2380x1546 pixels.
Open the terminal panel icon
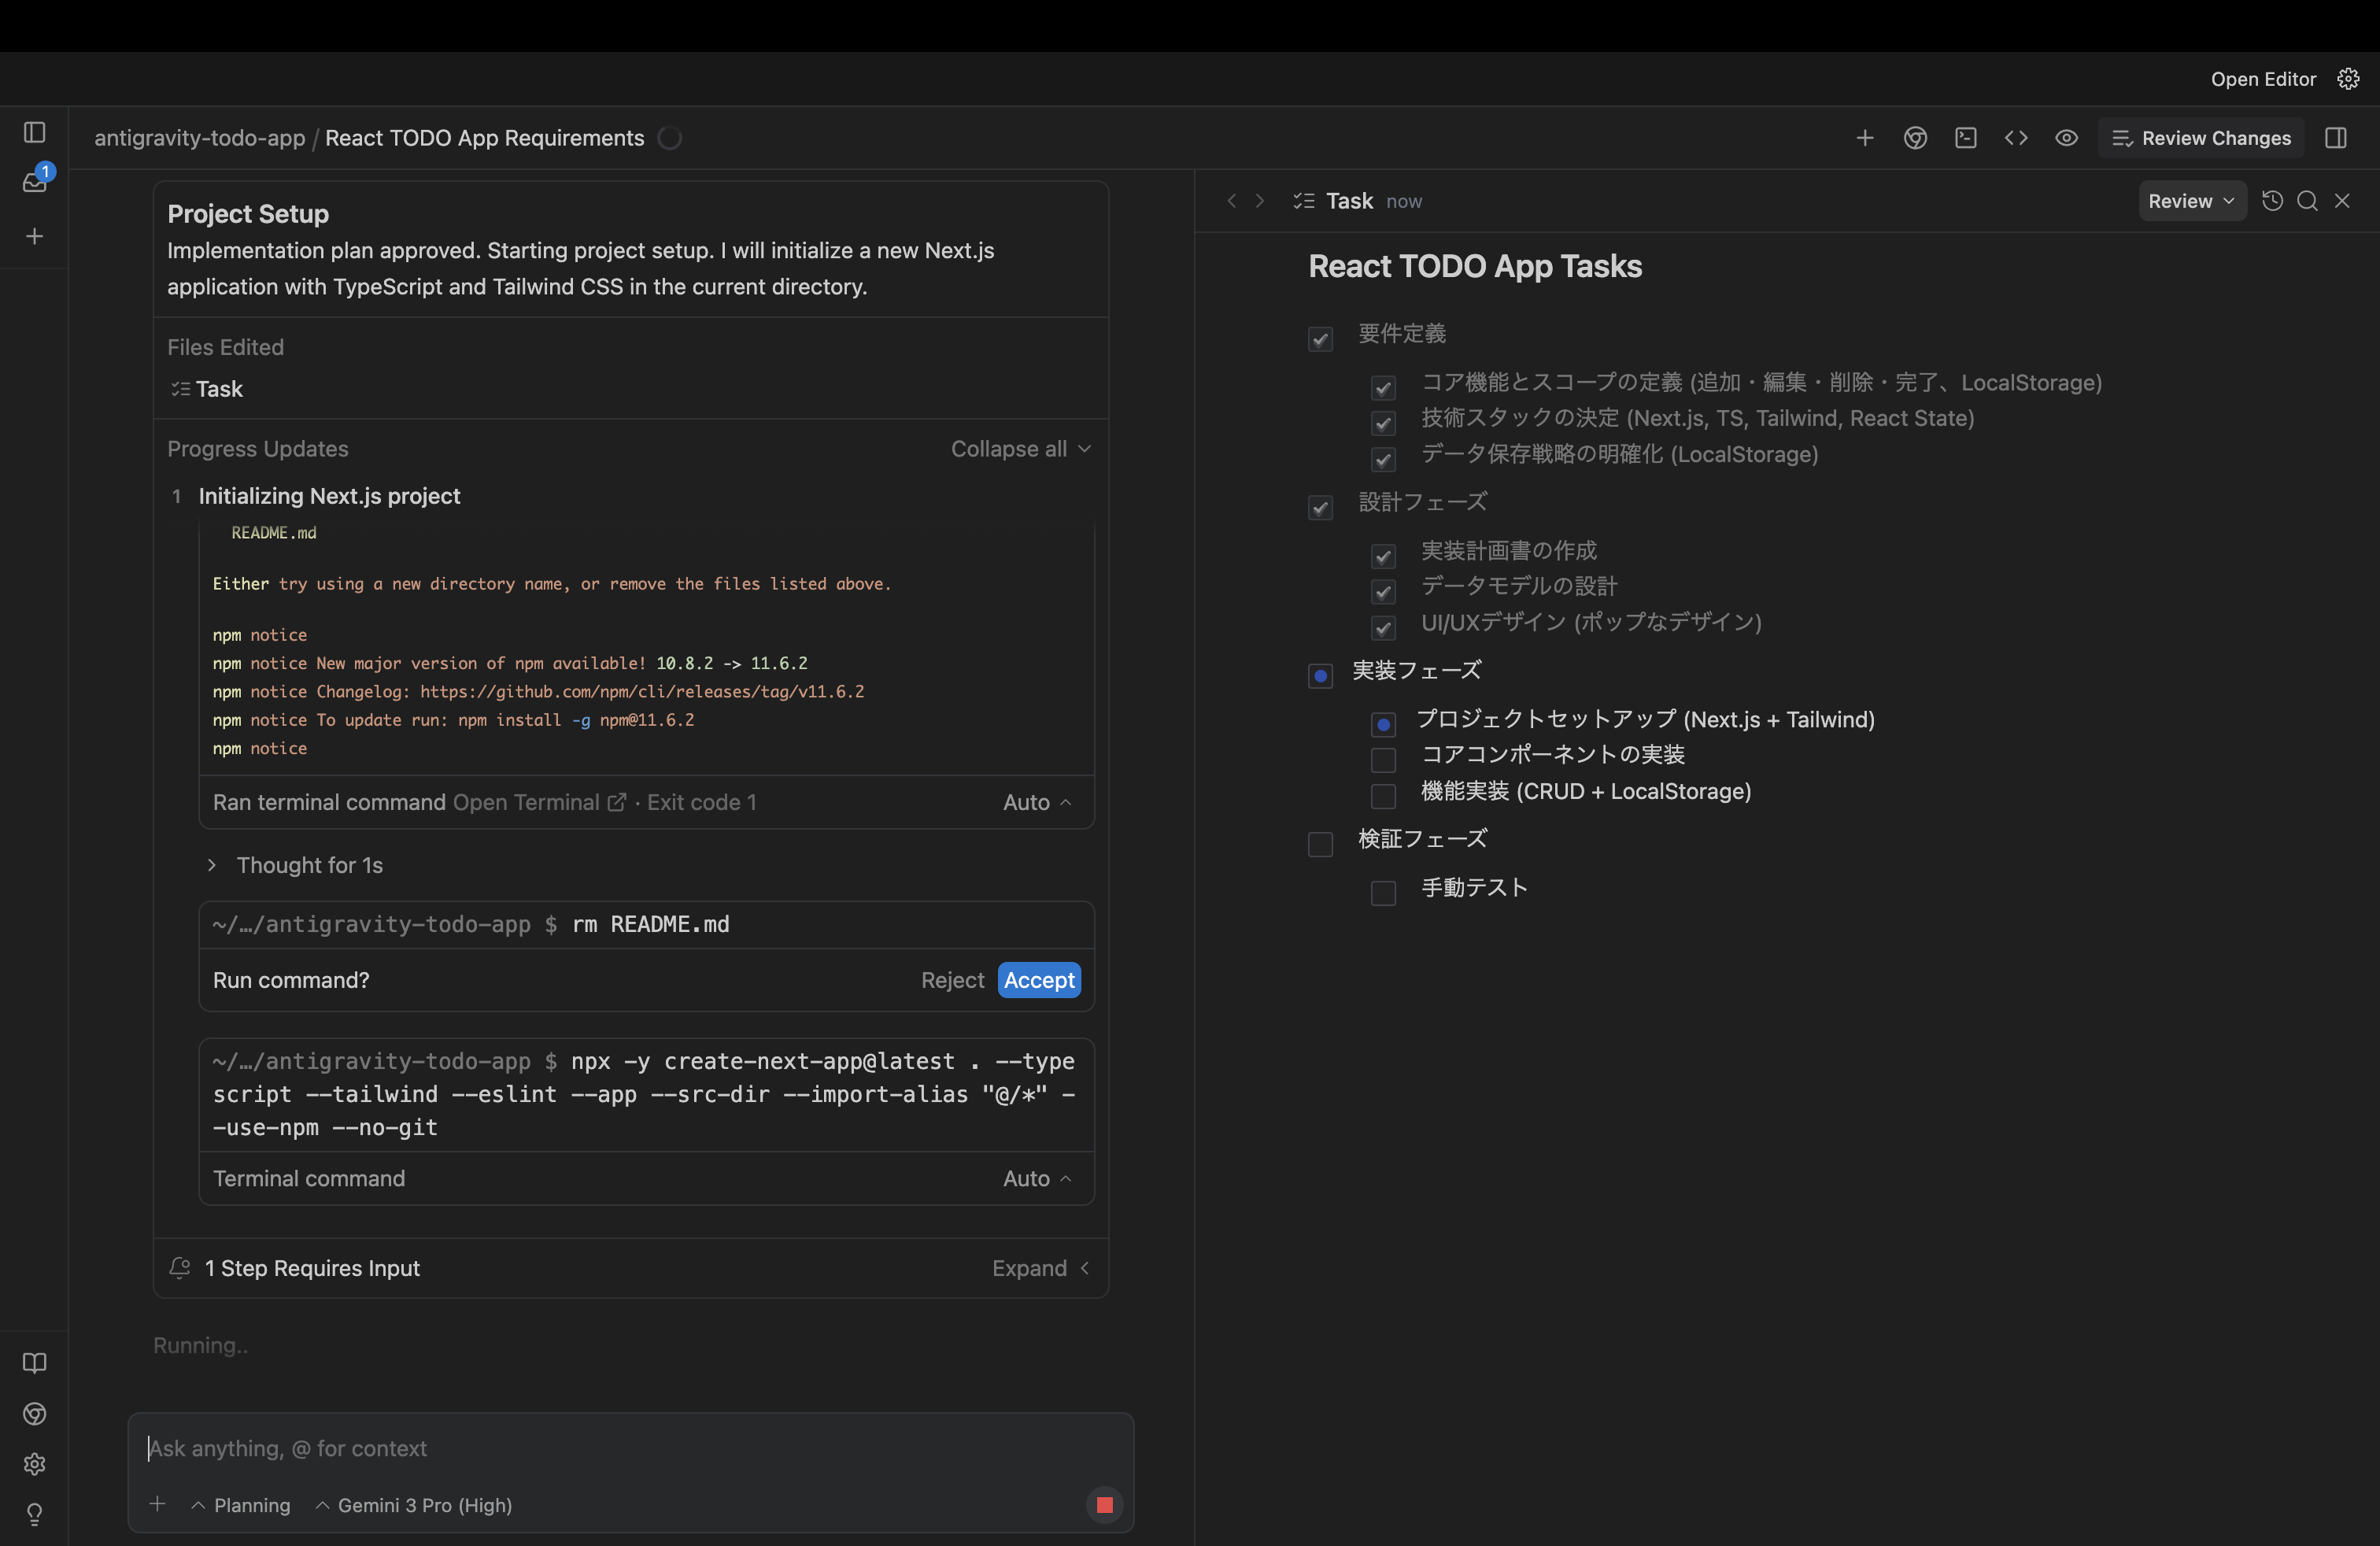click(x=1965, y=138)
